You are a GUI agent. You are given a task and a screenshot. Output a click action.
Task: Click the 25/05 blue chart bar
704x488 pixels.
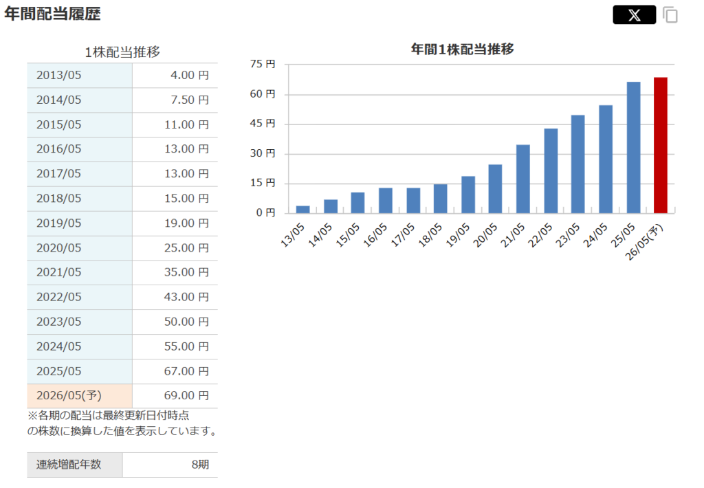633,147
